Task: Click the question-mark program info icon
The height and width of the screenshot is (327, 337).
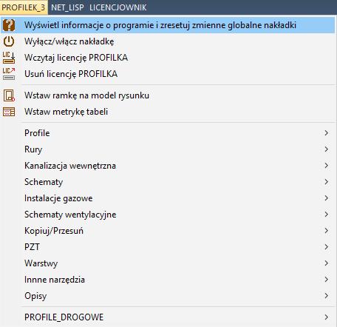Action: (9, 25)
